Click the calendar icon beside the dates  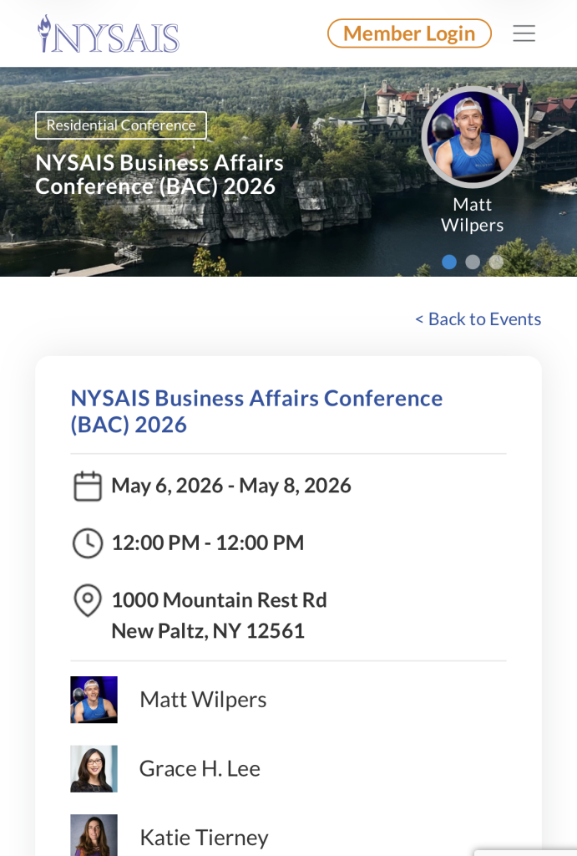point(87,485)
